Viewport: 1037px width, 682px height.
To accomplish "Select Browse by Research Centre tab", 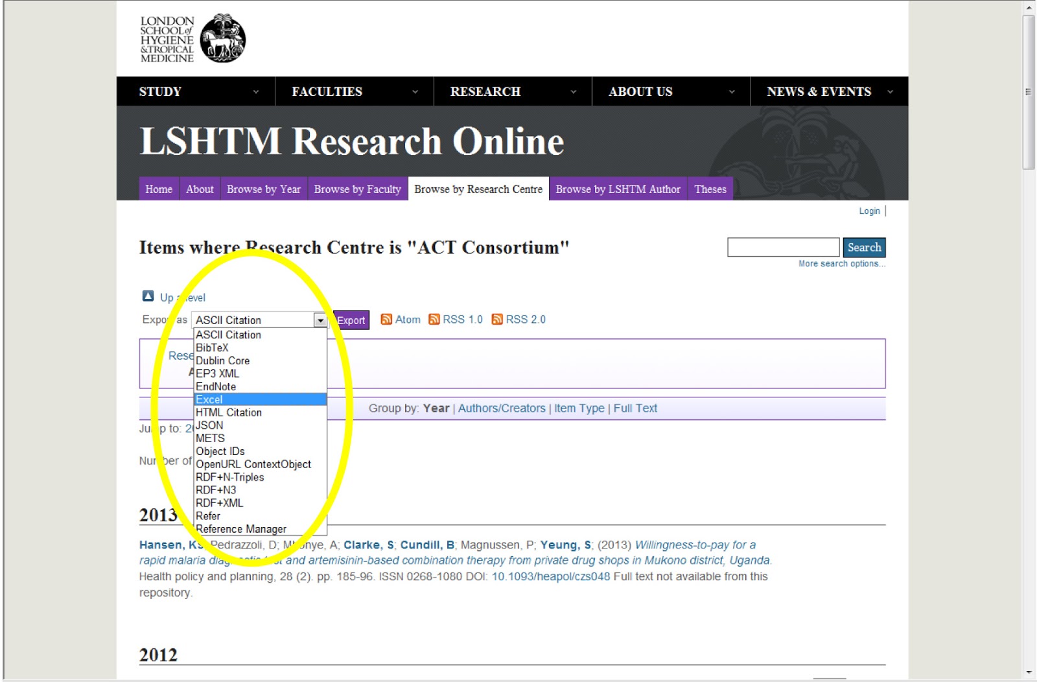I will [478, 189].
